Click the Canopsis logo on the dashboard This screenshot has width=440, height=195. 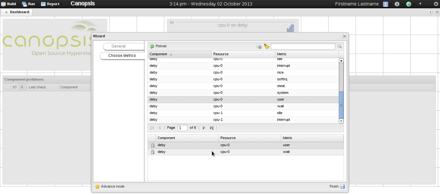tap(47, 44)
